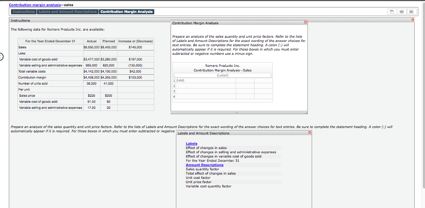This screenshot has width=425, height=208.
Task: Select the row 1 label cell
Action: click(x=206, y=81)
